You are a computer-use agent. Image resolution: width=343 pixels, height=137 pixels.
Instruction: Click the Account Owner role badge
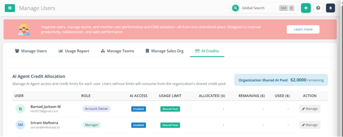pos(96,109)
